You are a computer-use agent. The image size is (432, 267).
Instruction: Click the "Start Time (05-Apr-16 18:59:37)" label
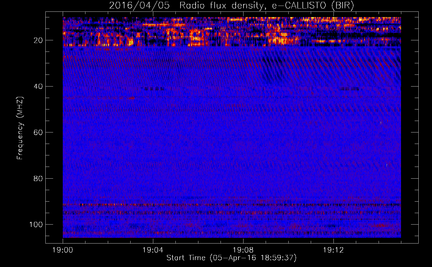pos(231,258)
